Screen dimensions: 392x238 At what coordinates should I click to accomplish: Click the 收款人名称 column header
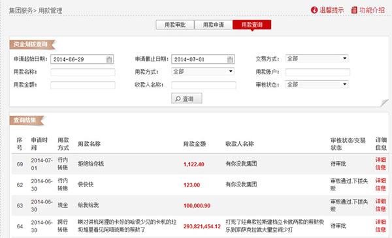click(240, 144)
